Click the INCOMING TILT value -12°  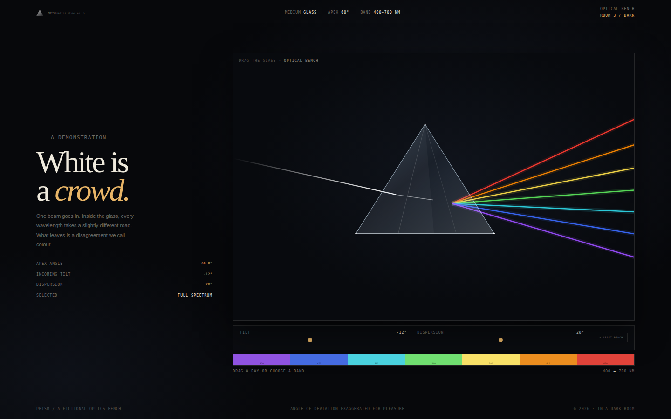point(208,274)
